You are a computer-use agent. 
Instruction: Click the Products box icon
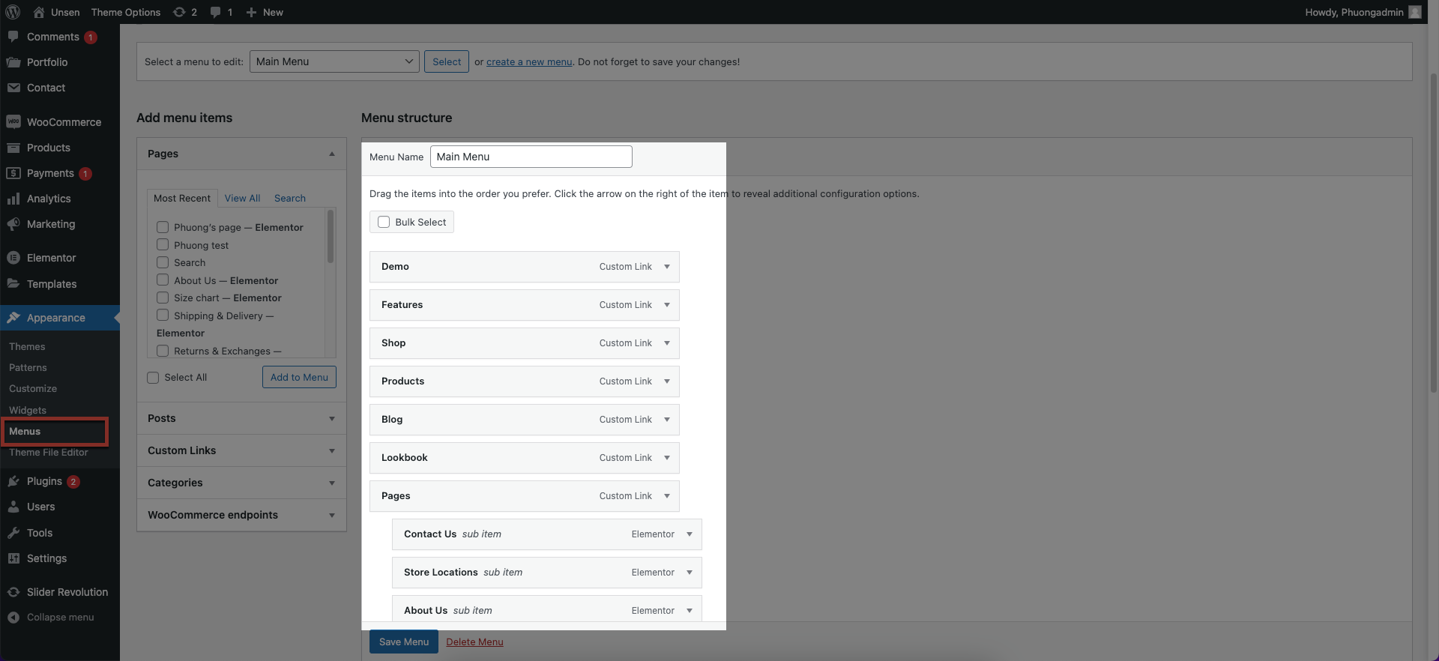[x=13, y=148]
